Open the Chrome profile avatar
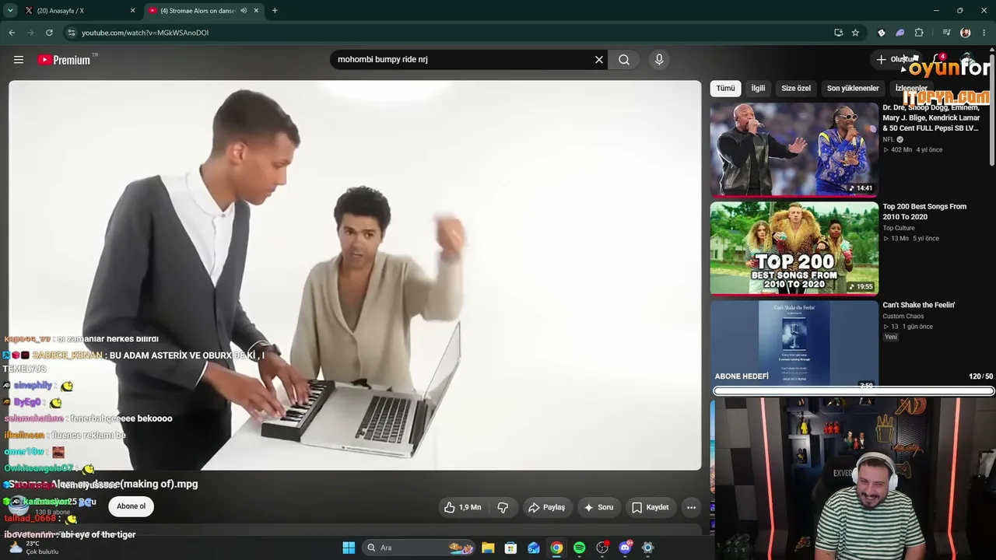Viewport: 996px width, 560px height. point(966,33)
